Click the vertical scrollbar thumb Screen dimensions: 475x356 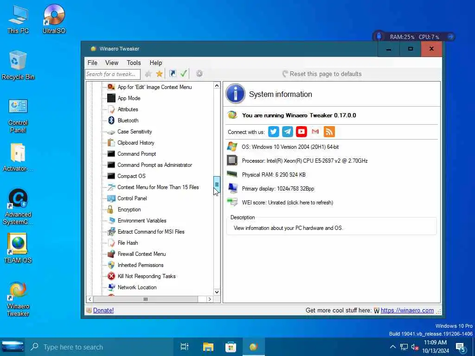[x=217, y=184]
